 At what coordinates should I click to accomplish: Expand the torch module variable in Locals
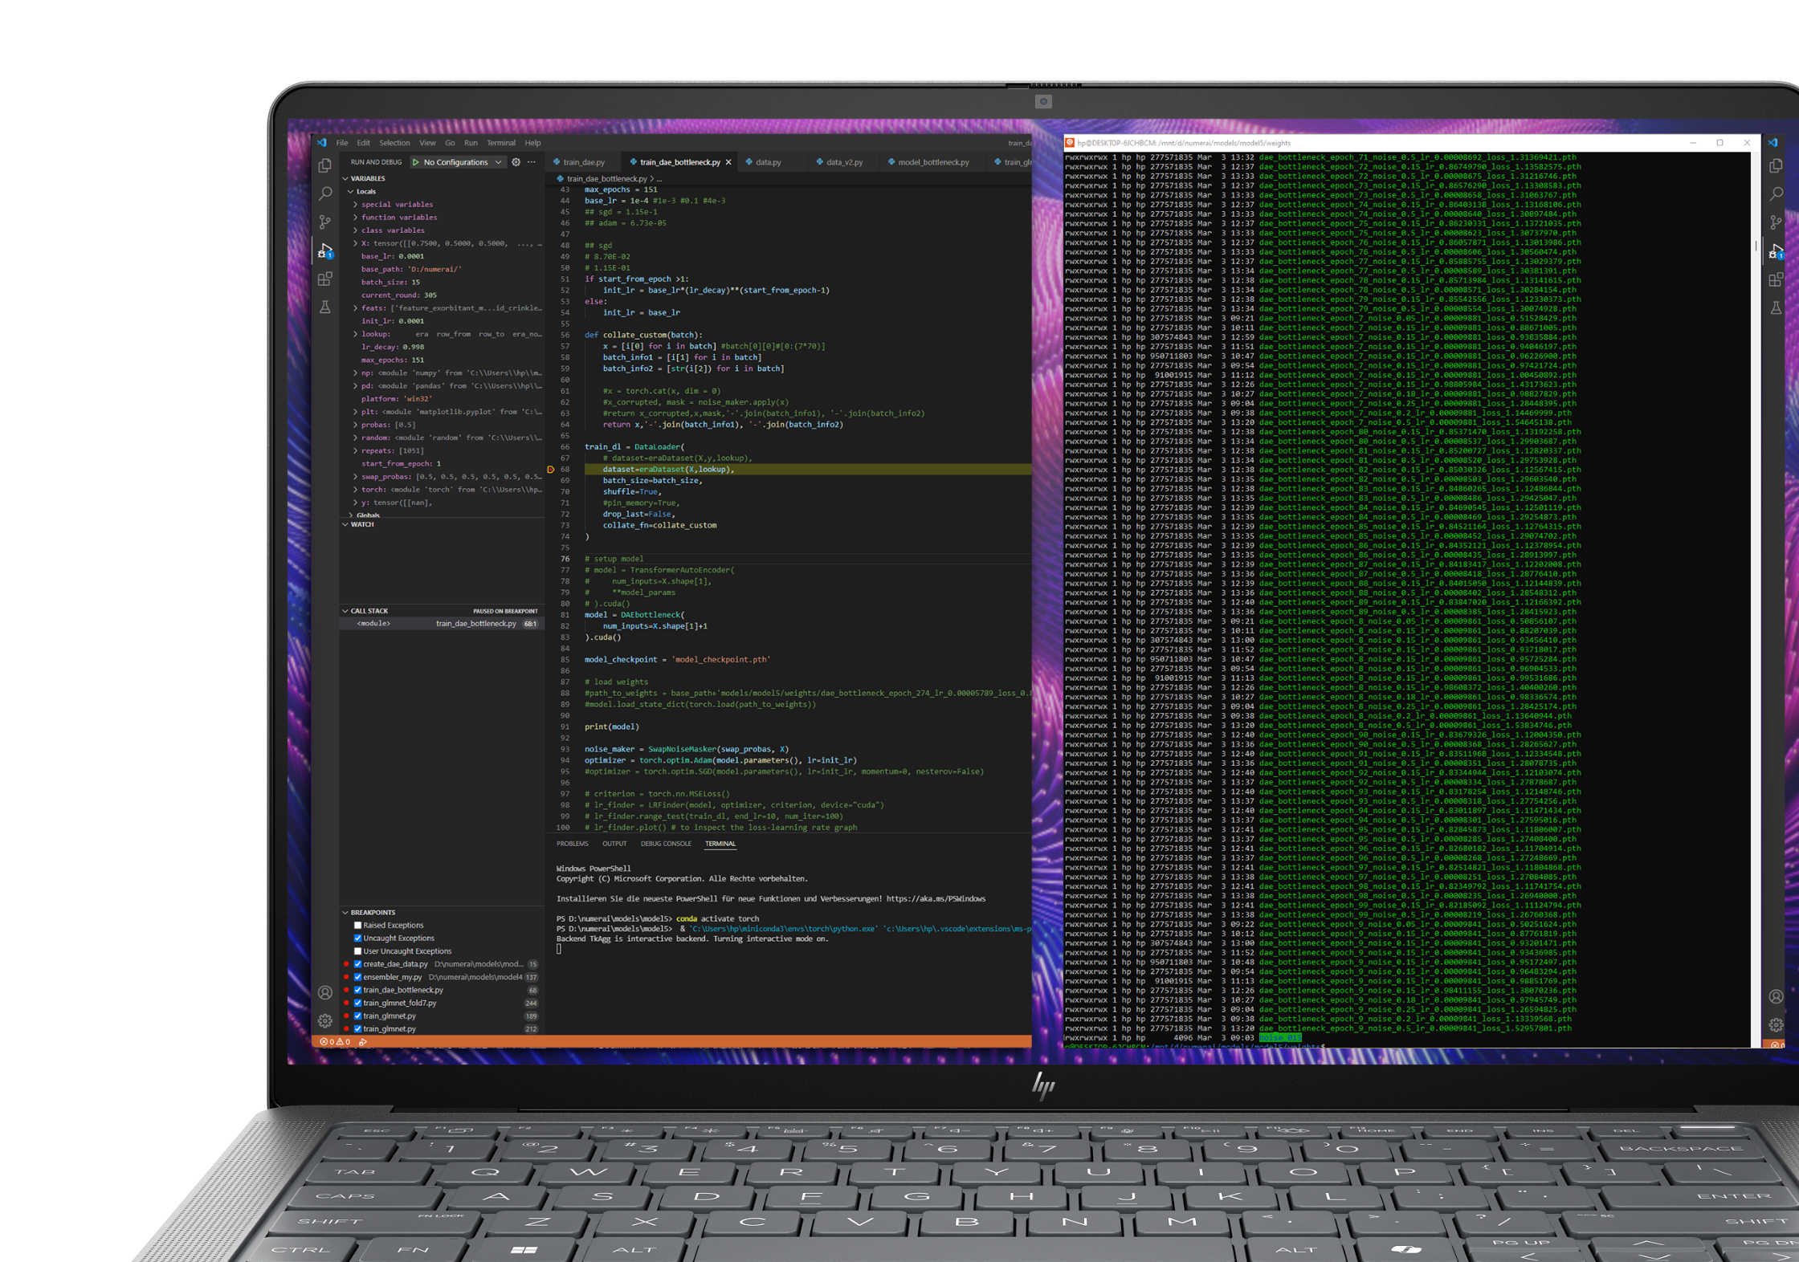pos(354,489)
